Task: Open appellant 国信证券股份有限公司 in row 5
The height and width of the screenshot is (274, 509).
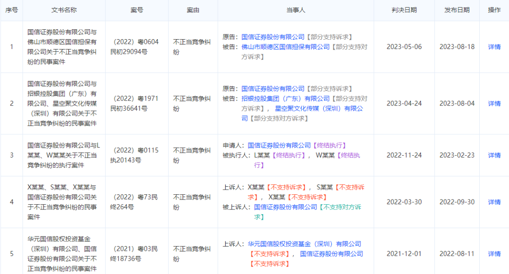Action: [331, 254]
